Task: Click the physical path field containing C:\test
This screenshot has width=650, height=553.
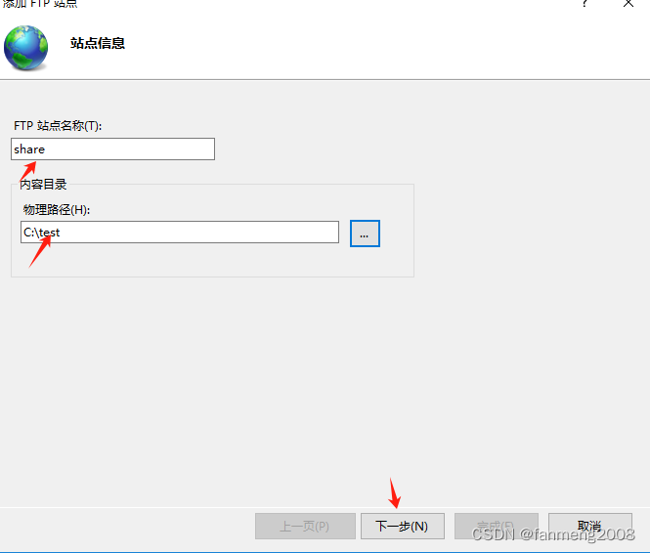Action: click(180, 232)
